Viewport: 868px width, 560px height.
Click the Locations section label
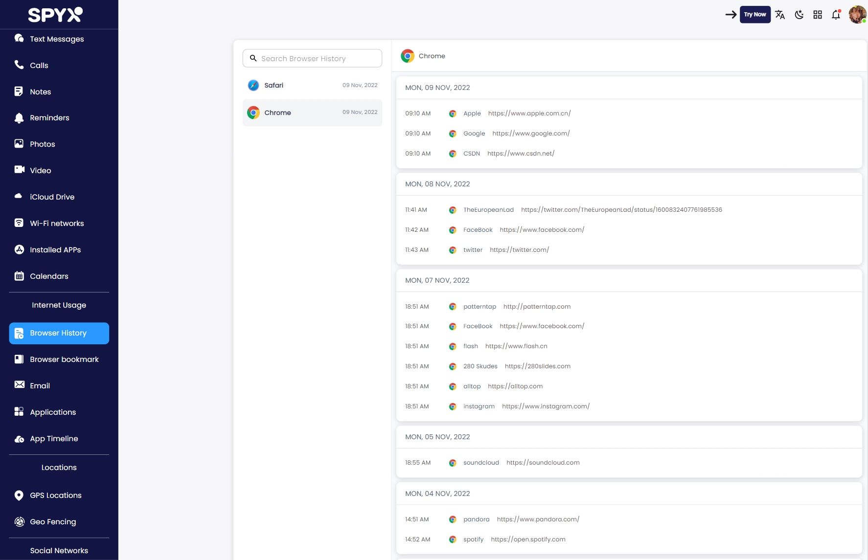(x=59, y=468)
